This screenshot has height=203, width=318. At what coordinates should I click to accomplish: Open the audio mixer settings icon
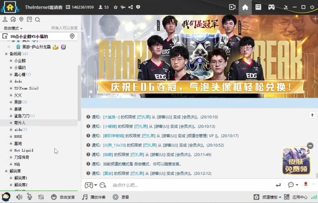coord(41,197)
